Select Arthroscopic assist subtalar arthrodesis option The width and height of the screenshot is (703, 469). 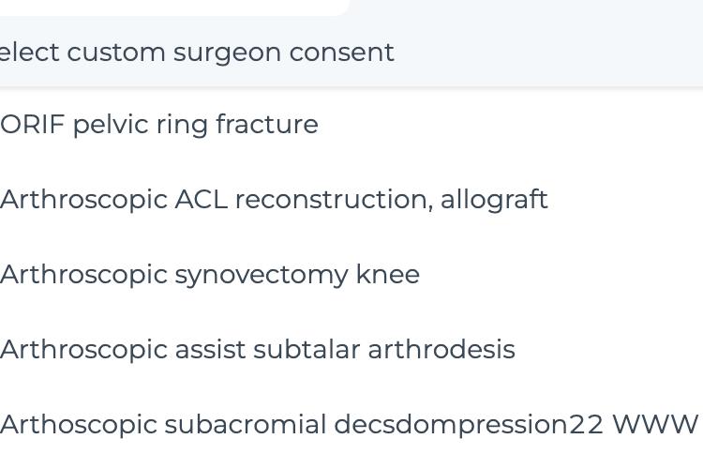(351, 349)
